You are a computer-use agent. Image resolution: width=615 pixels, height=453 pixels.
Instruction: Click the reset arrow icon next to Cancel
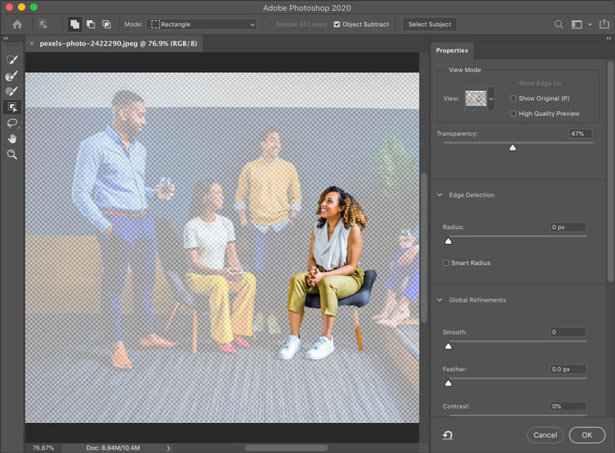[447, 435]
